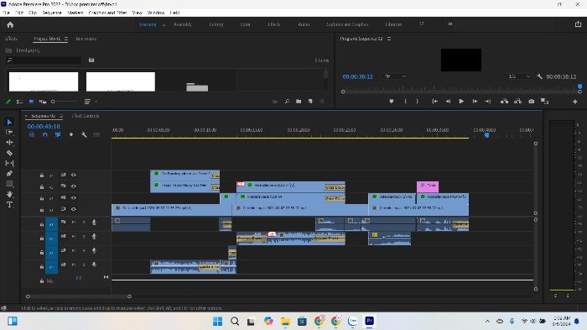Image resolution: width=587 pixels, height=330 pixels.
Task: Toggle Snap in timeline
Action: (x=45, y=134)
